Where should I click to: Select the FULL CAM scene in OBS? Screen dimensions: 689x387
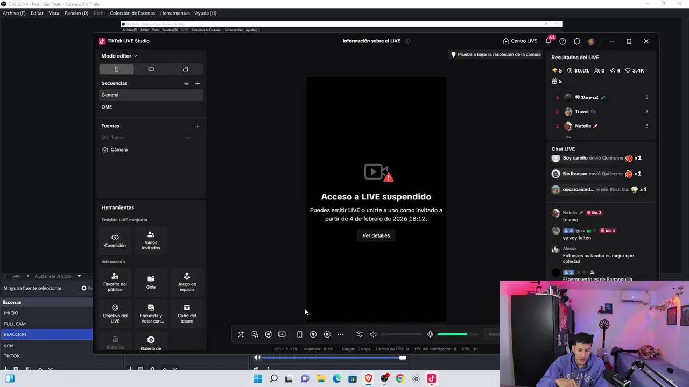click(x=46, y=324)
